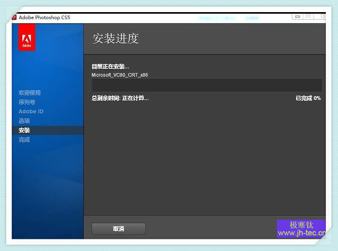The height and width of the screenshot is (251, 338).
Task: Select the 欢迎使用 step in sidebar
Action: (29, 93)
